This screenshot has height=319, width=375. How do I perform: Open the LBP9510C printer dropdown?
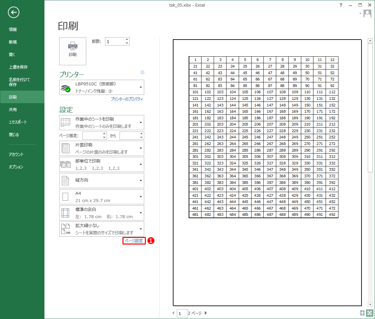[x=102, y=87]
